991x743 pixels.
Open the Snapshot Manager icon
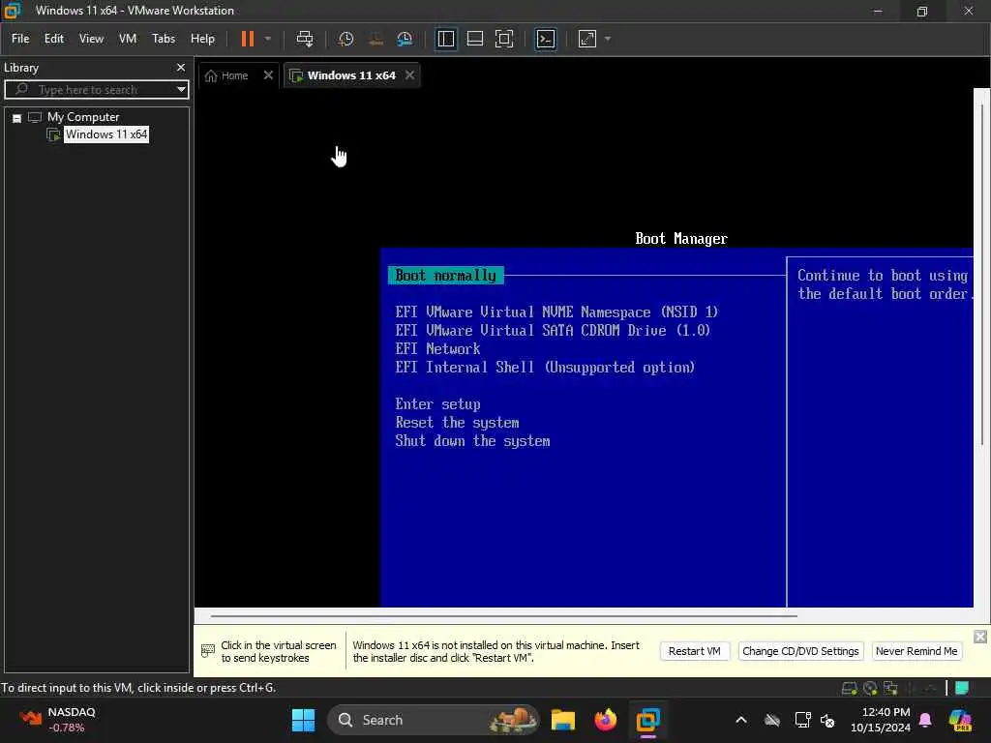405,39
